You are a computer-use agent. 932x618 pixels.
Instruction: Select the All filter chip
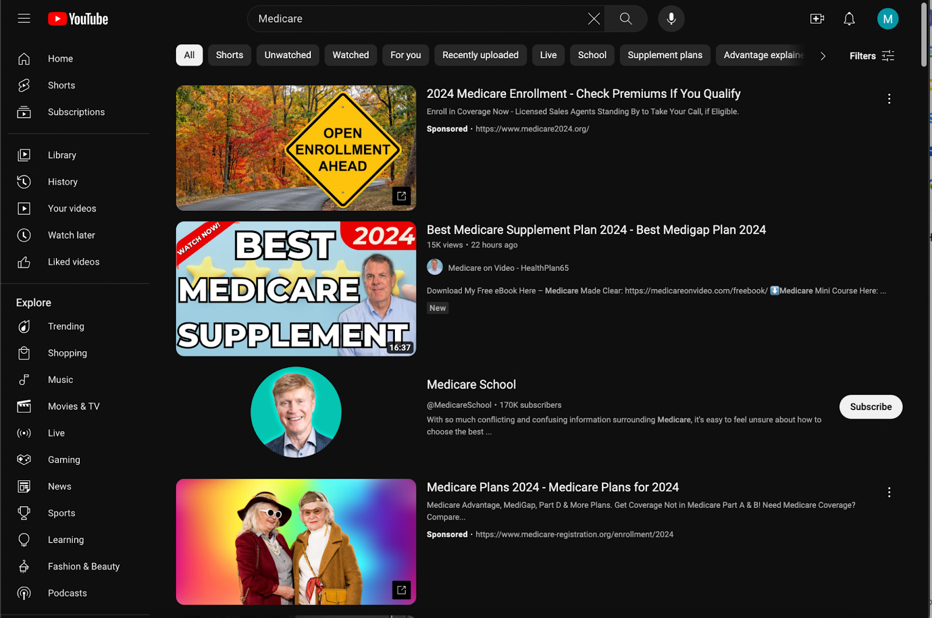coord(189,55)
